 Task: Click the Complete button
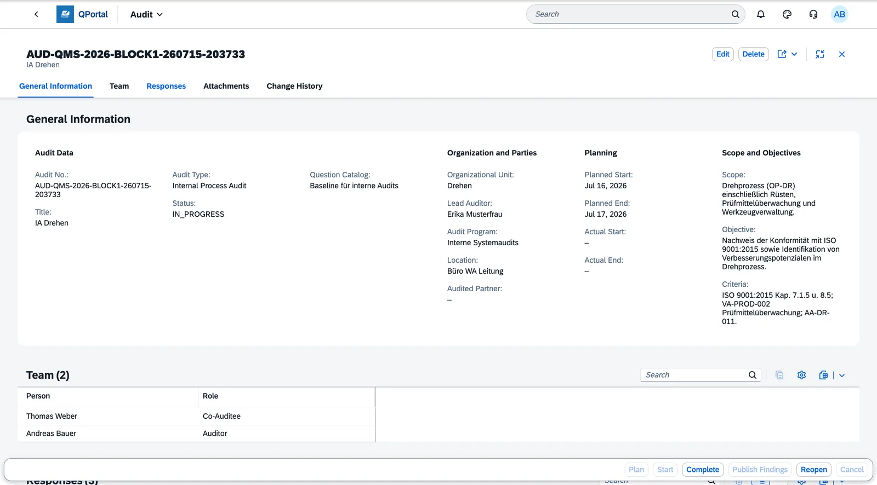703,470
